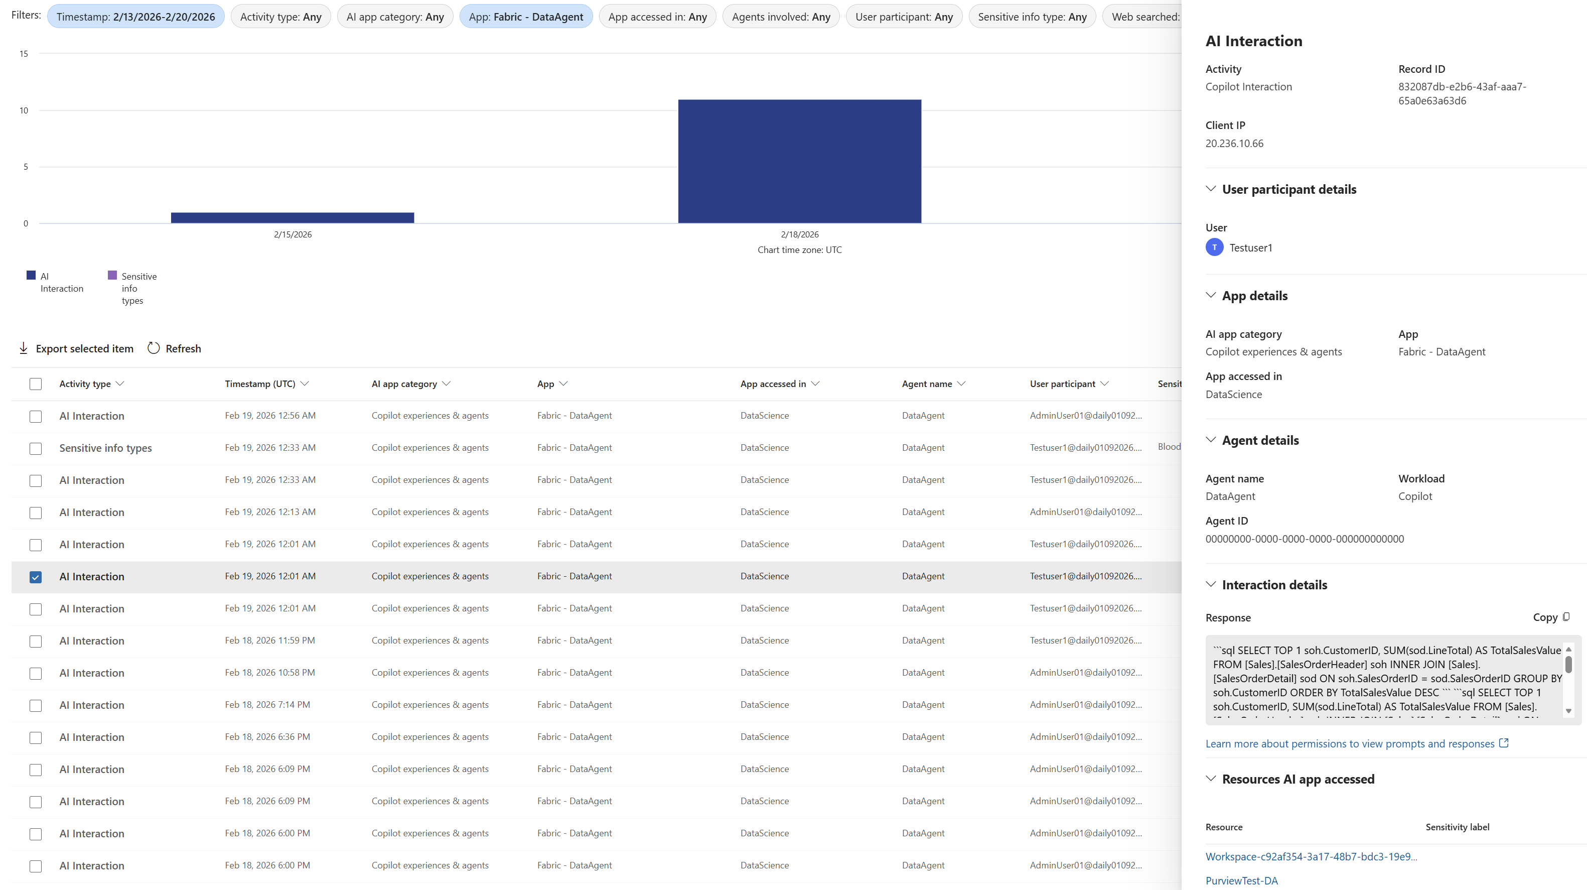Tick the checkbox for Feb 18 10:58 PM row
This screenshot has height=890, width=1587.
pyautogui.click(x=36, y=673)
